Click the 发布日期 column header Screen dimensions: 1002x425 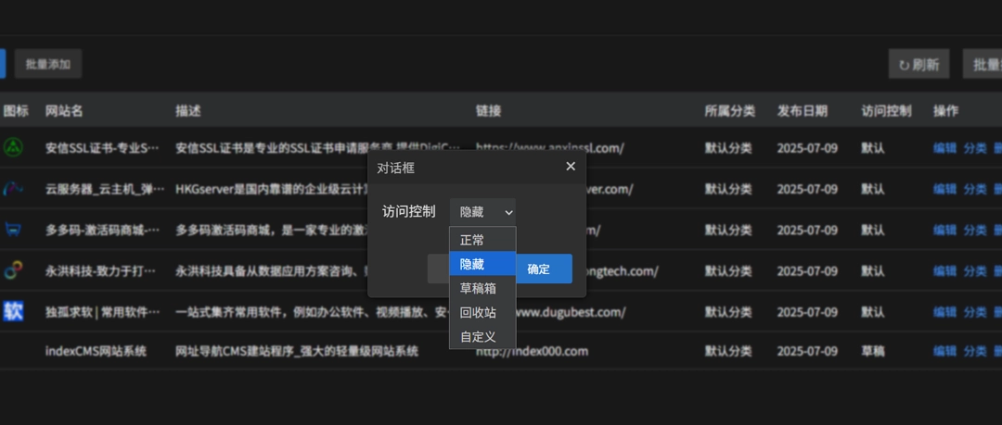coord(802,111)
